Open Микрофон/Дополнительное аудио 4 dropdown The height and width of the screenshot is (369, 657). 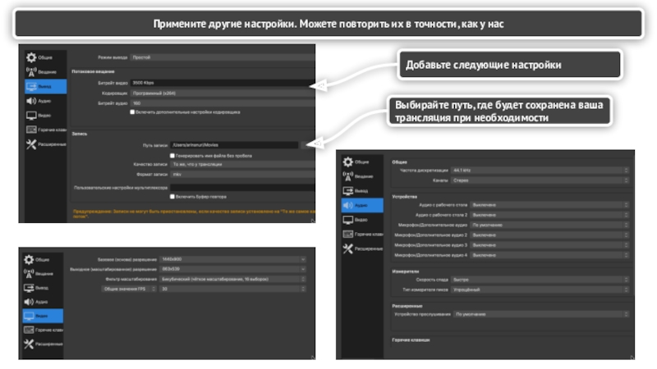click(549, 255)
